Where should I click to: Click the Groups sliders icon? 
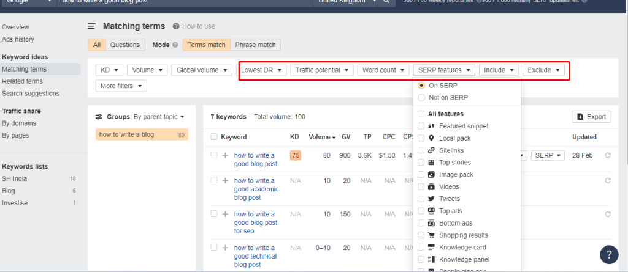point(99,117)
